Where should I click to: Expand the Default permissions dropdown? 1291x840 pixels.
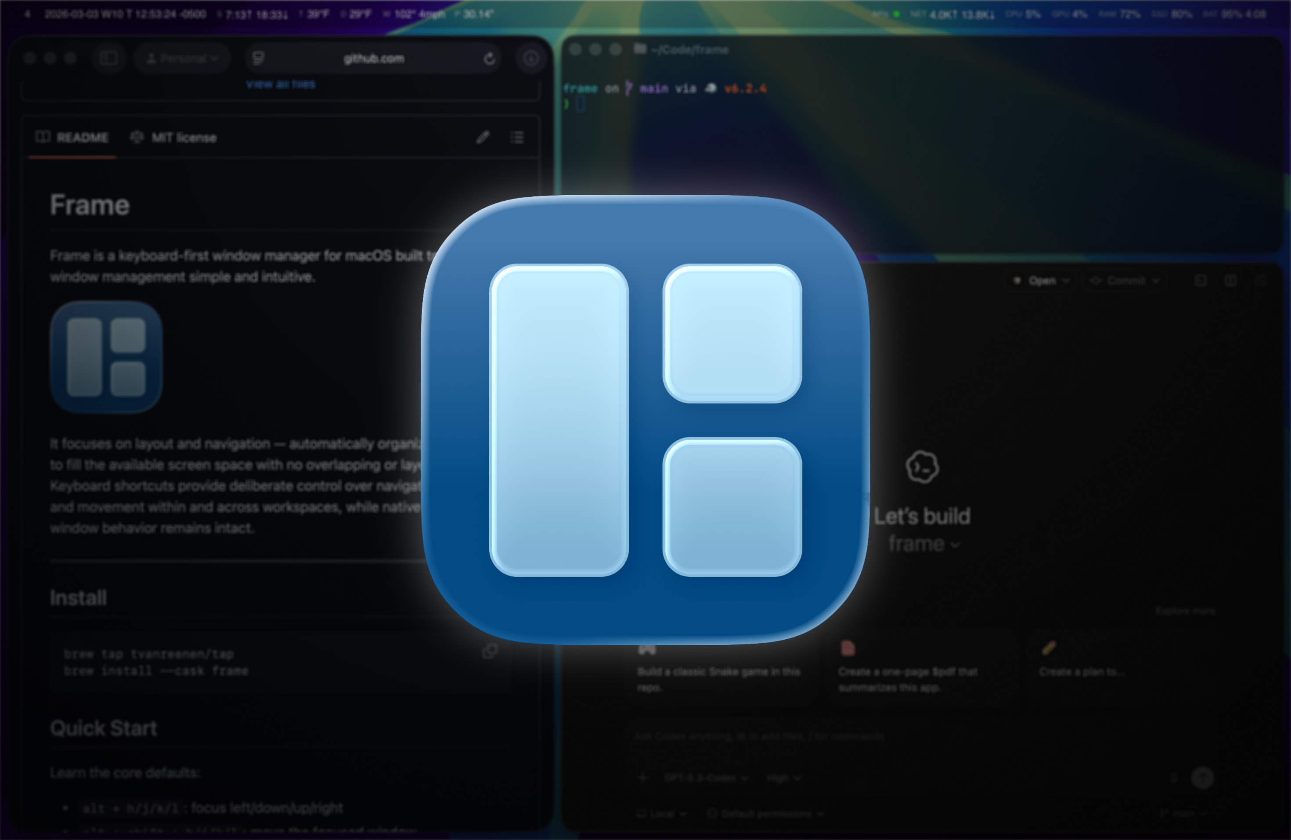[766, 813]
